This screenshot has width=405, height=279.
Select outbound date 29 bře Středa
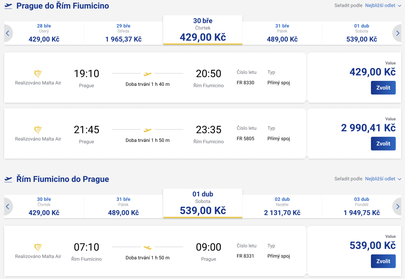click(123, 33)
